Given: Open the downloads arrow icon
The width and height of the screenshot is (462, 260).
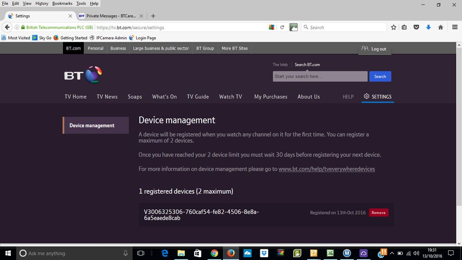Looking at the screenshot, I should click(x=428, y=27).
